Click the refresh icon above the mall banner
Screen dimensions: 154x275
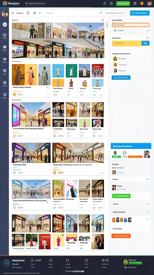coord(103,20)
